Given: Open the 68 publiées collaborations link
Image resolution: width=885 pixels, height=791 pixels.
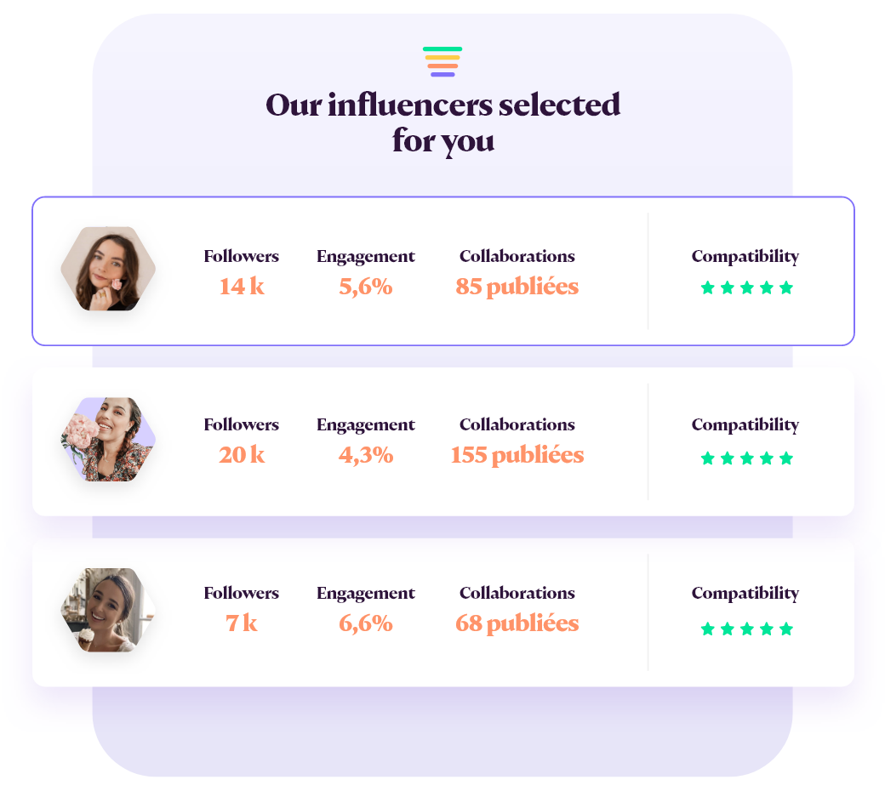Looking at the screenshot, I should [517, 623].
